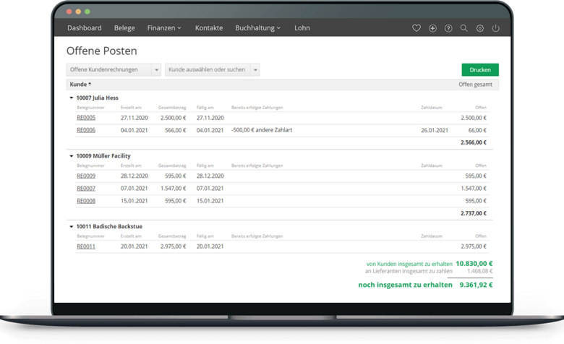Open the Buchhaltung menu

click(258, 28)
